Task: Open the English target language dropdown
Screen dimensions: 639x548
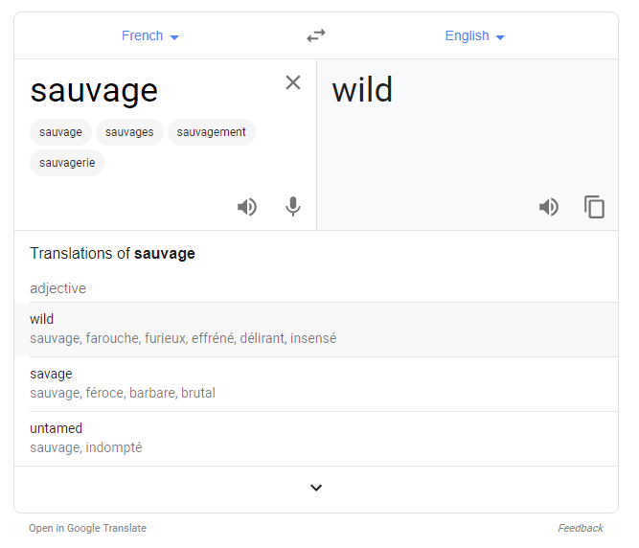Action: 475,35
